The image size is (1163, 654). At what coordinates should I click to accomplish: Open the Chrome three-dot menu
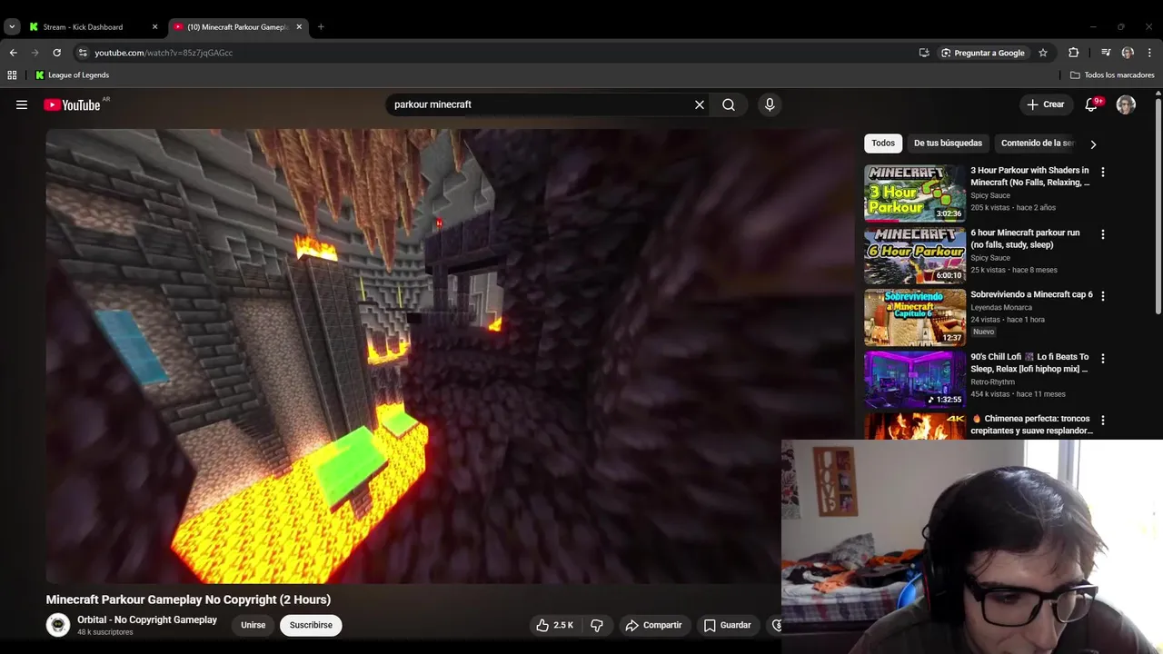tap(1150, 53)
